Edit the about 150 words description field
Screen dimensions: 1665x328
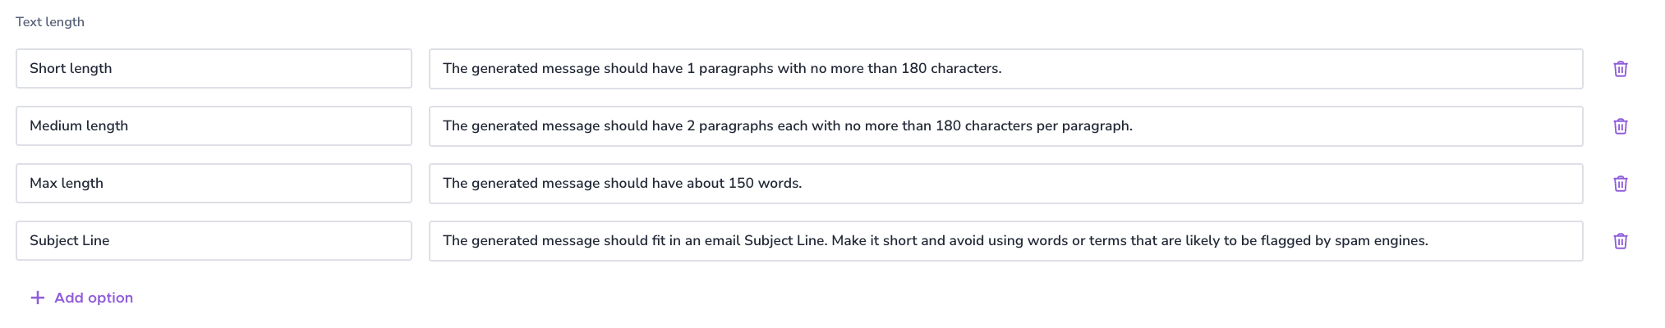[x=1005, y=184]
